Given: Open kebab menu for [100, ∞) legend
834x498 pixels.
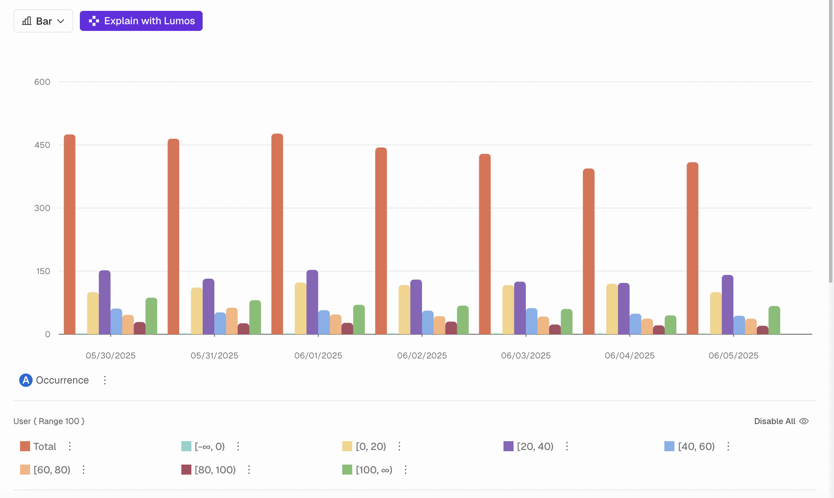Looking at the screenshot, I should click(406, 470).
